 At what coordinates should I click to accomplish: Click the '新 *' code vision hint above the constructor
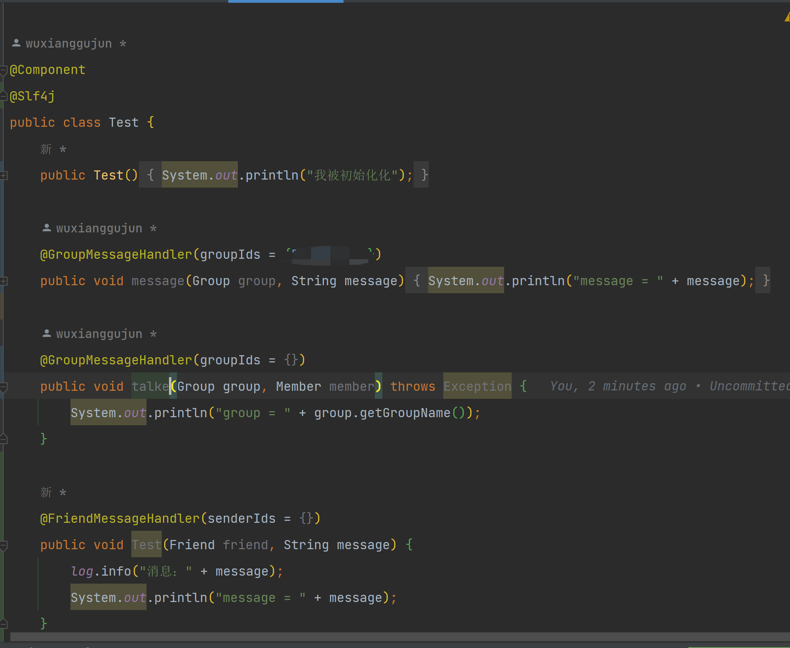click(51, 149)
